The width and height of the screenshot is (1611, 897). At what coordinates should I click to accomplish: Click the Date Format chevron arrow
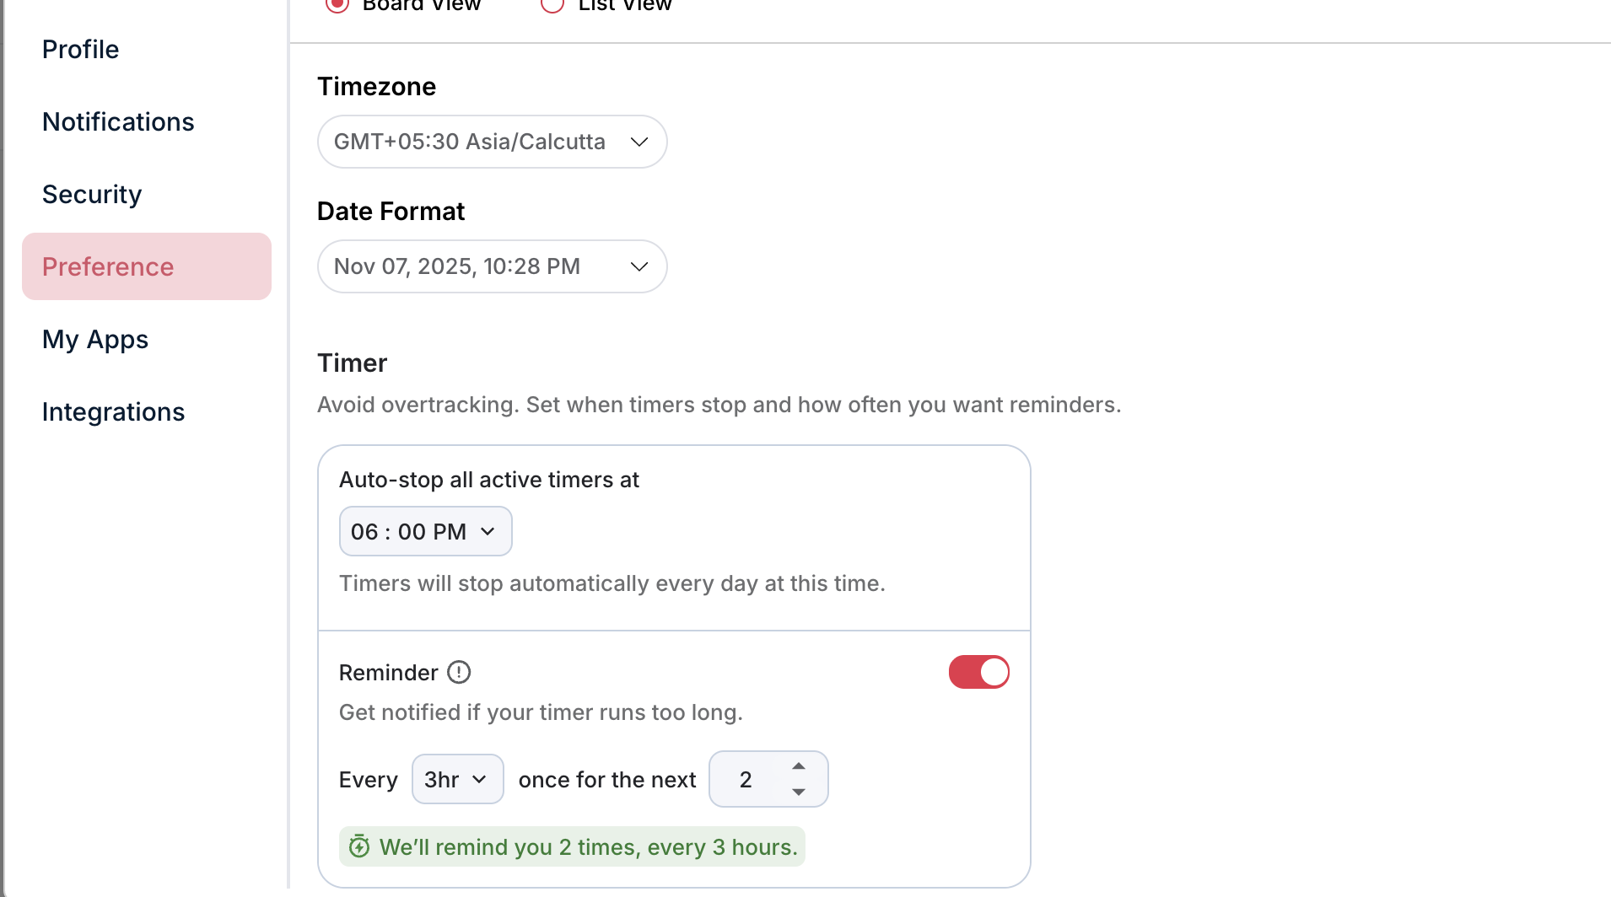[x=639, y=266]
